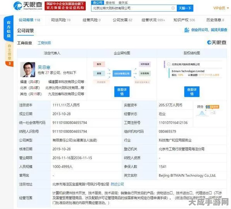Click the 国家中小企业发展基金旗下 red banner

coord(65,6)
